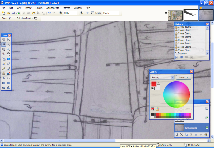The width and height of the screenshot is (214, 148).
Task: Click the Undo arrow in toolbar
Action: coord(49,13)
